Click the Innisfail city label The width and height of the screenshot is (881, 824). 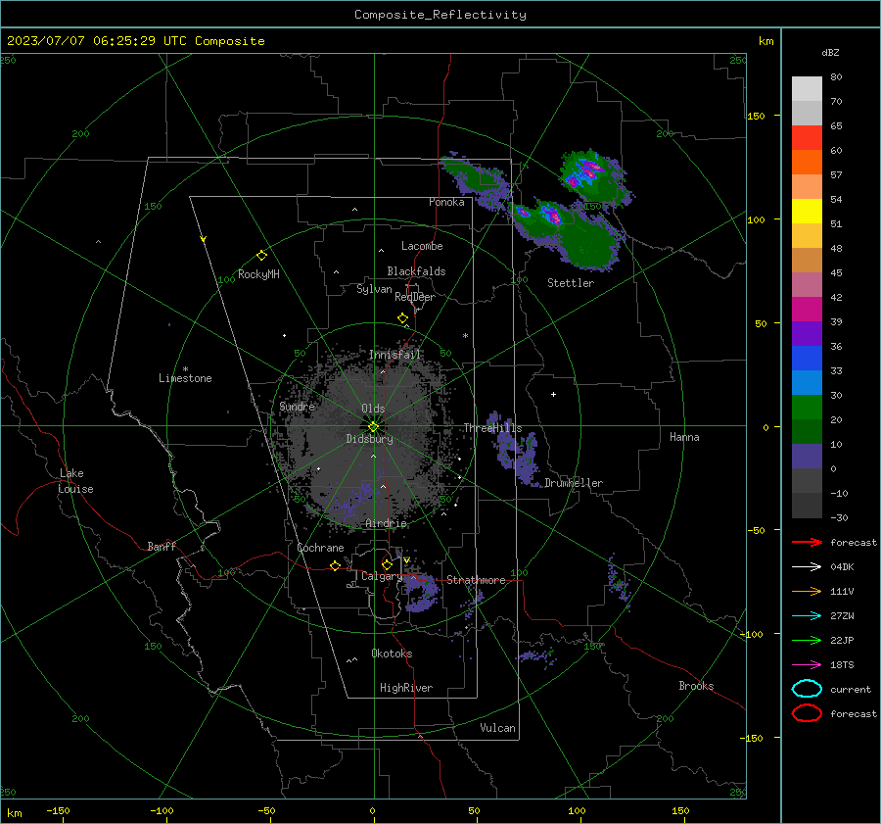(x=395, y=355)
